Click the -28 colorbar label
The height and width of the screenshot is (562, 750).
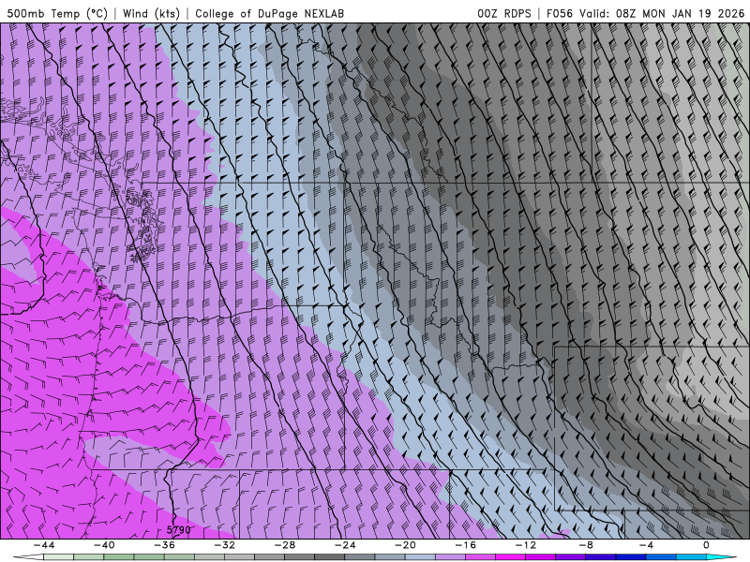[285, 545]
